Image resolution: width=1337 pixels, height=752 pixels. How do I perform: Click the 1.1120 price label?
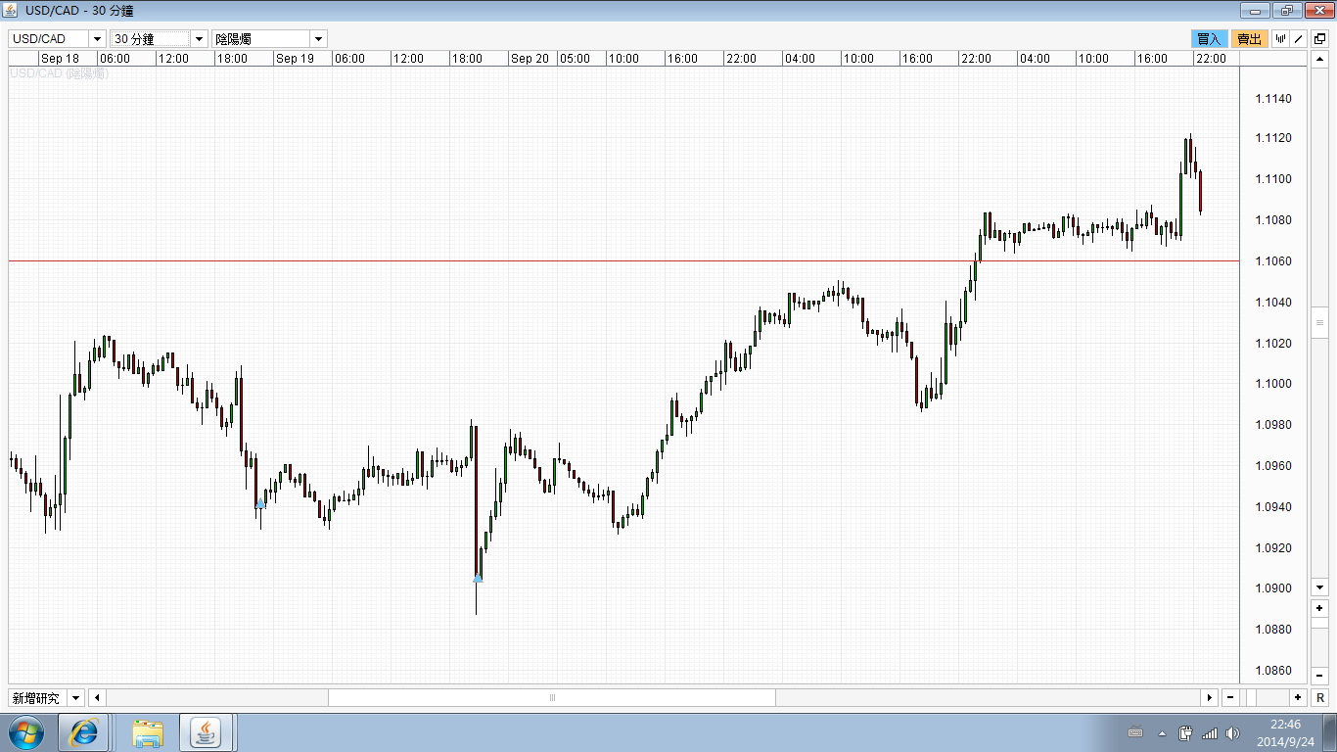point(1273,138)
